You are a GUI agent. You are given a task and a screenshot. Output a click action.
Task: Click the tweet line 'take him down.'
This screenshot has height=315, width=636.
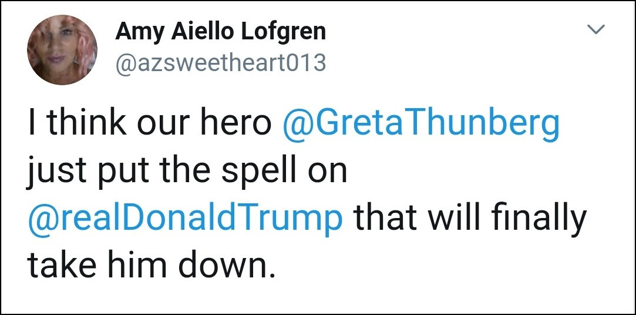coord(151,265)
